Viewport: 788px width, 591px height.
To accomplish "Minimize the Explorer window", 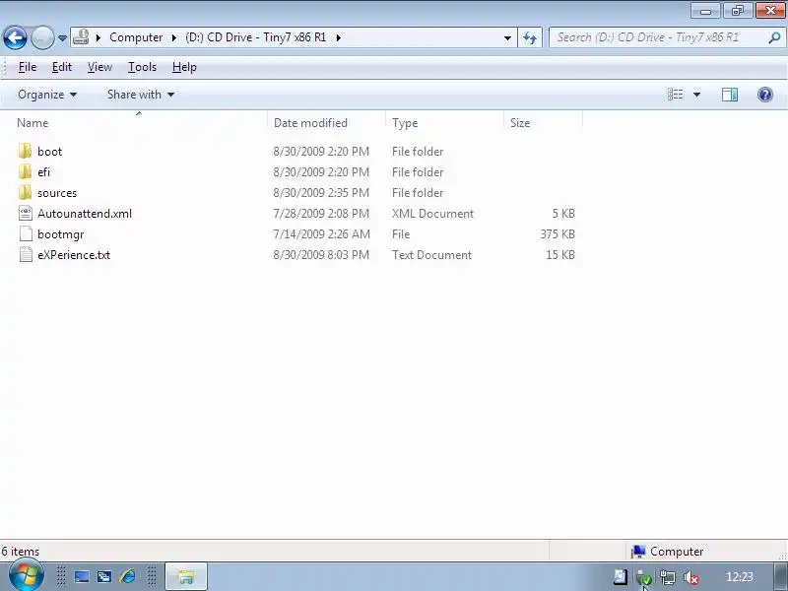I will coord(705,11).
